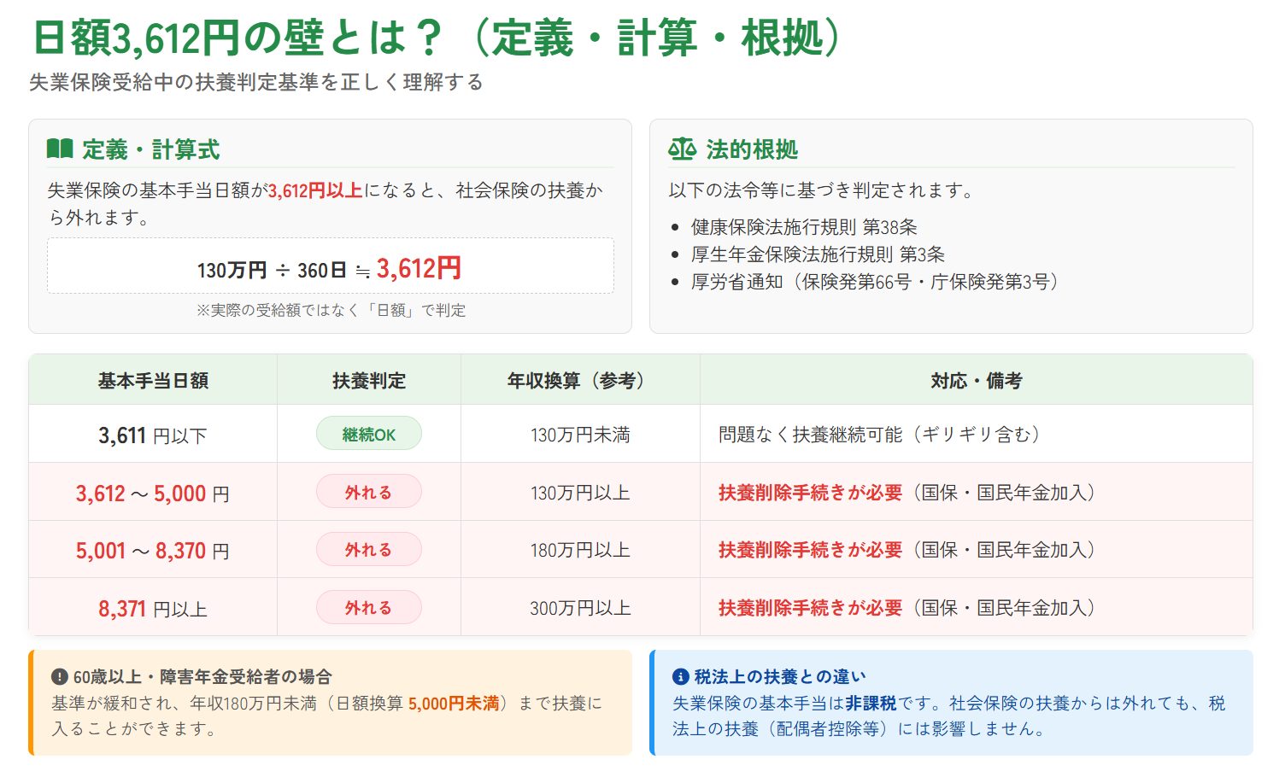Image resolution: width=1285 pixels, height=777 pixels.
Task: Select the 対応・備考 column header
Action: coord(976,381)
